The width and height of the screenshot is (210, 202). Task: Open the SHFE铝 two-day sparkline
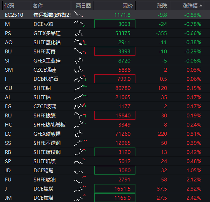pos(81,97)
